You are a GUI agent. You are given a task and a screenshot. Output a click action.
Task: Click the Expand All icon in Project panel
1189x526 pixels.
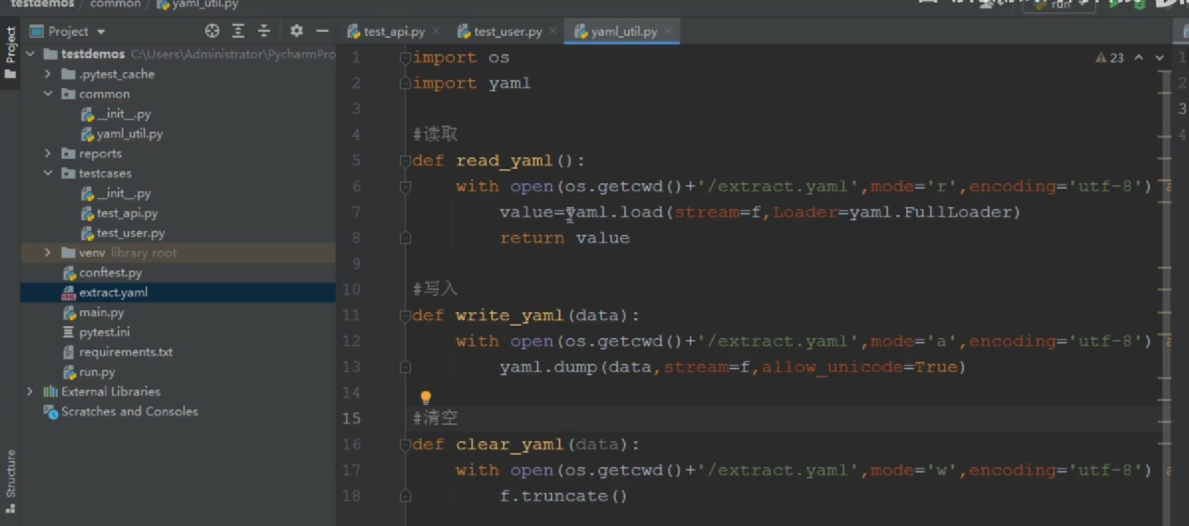(x=238, y=30)
